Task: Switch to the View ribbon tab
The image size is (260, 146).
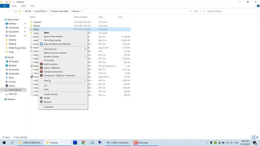Action: point(32,6)
